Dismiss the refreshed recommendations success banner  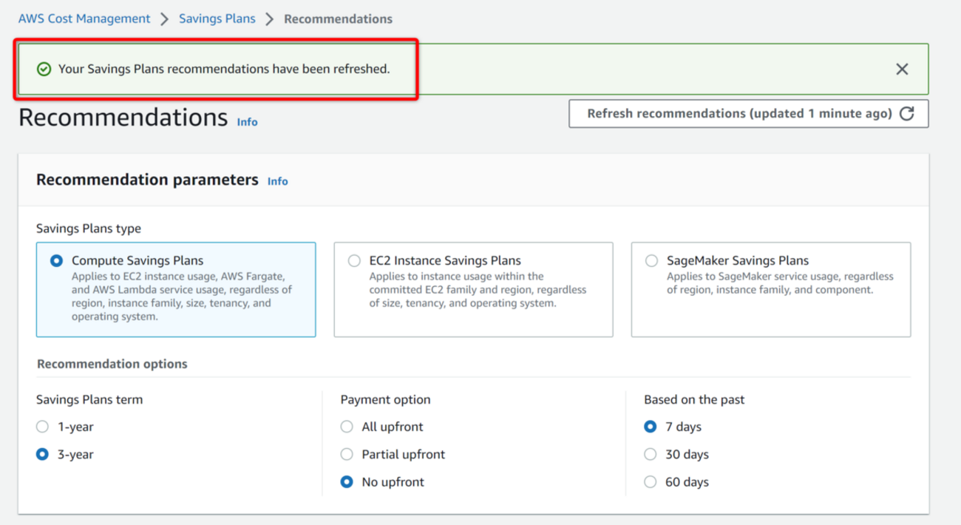point(902,69)
